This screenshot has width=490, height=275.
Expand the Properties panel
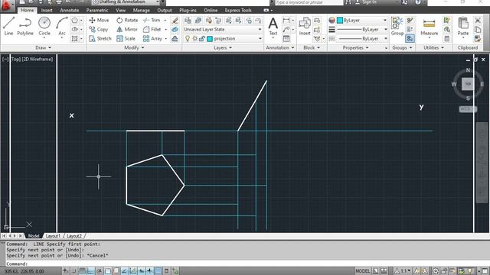pos(355,47)
